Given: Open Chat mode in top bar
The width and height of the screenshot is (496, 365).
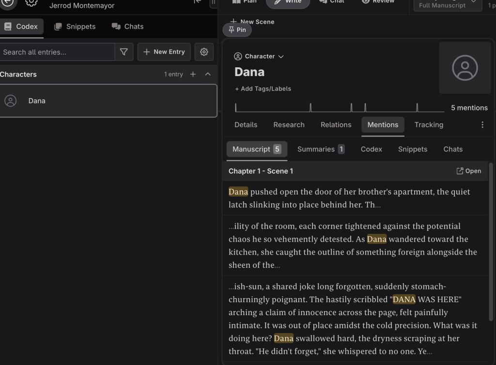Looking at the screenshot, I should point(331,1).
